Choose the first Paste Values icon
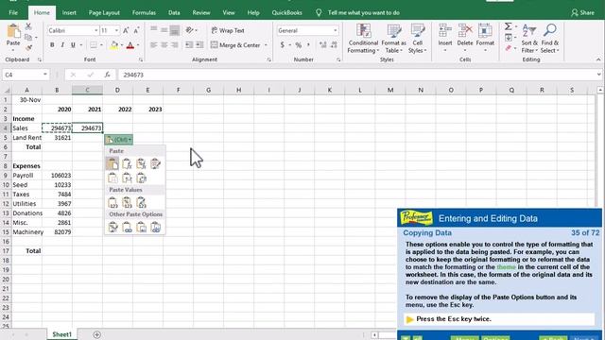This screenshot has height=340, width=605. [x=112, y=202]
